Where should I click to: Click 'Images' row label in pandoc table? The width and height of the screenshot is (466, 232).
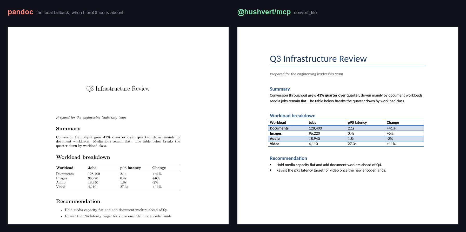(x=62, y=178)
